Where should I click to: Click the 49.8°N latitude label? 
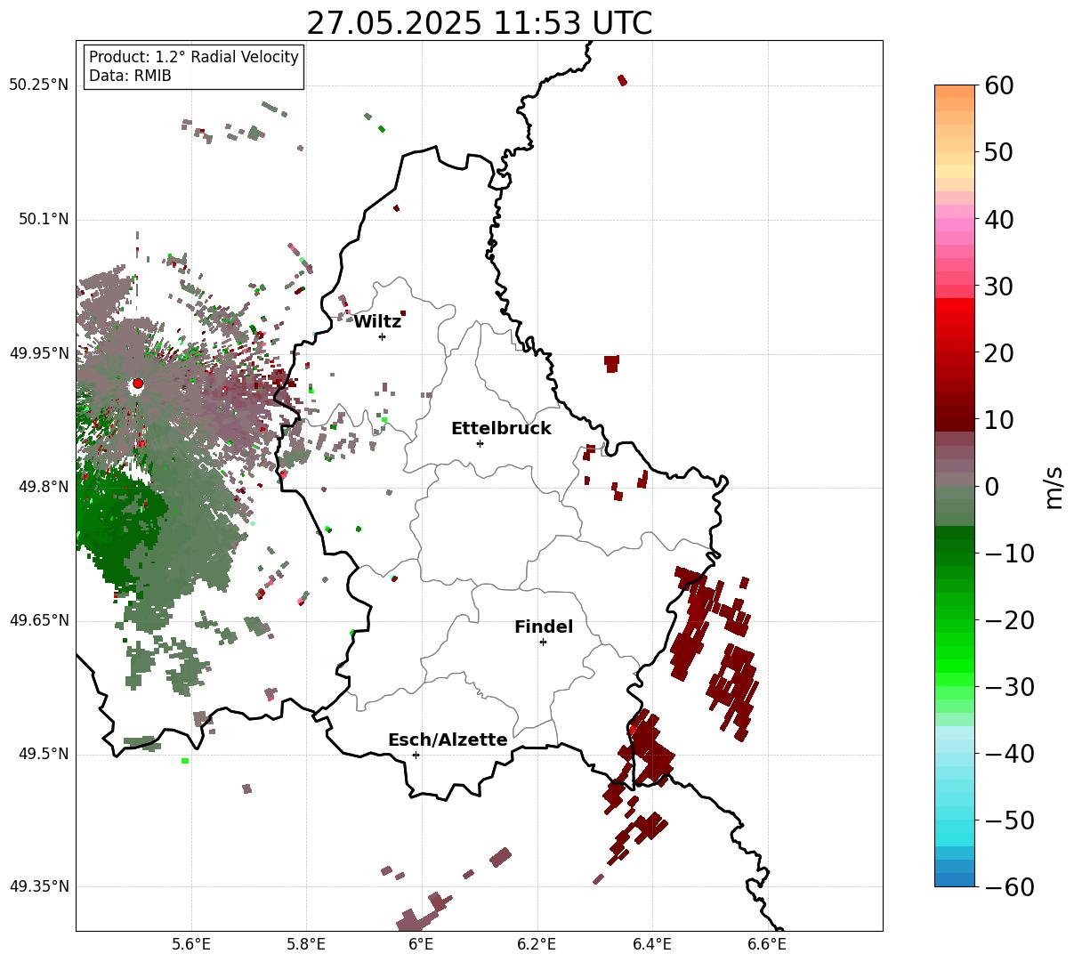point(43,487)
